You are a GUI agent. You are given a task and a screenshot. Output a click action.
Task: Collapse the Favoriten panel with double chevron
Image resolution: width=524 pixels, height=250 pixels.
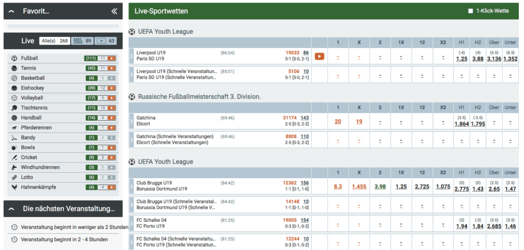(114, 11)
